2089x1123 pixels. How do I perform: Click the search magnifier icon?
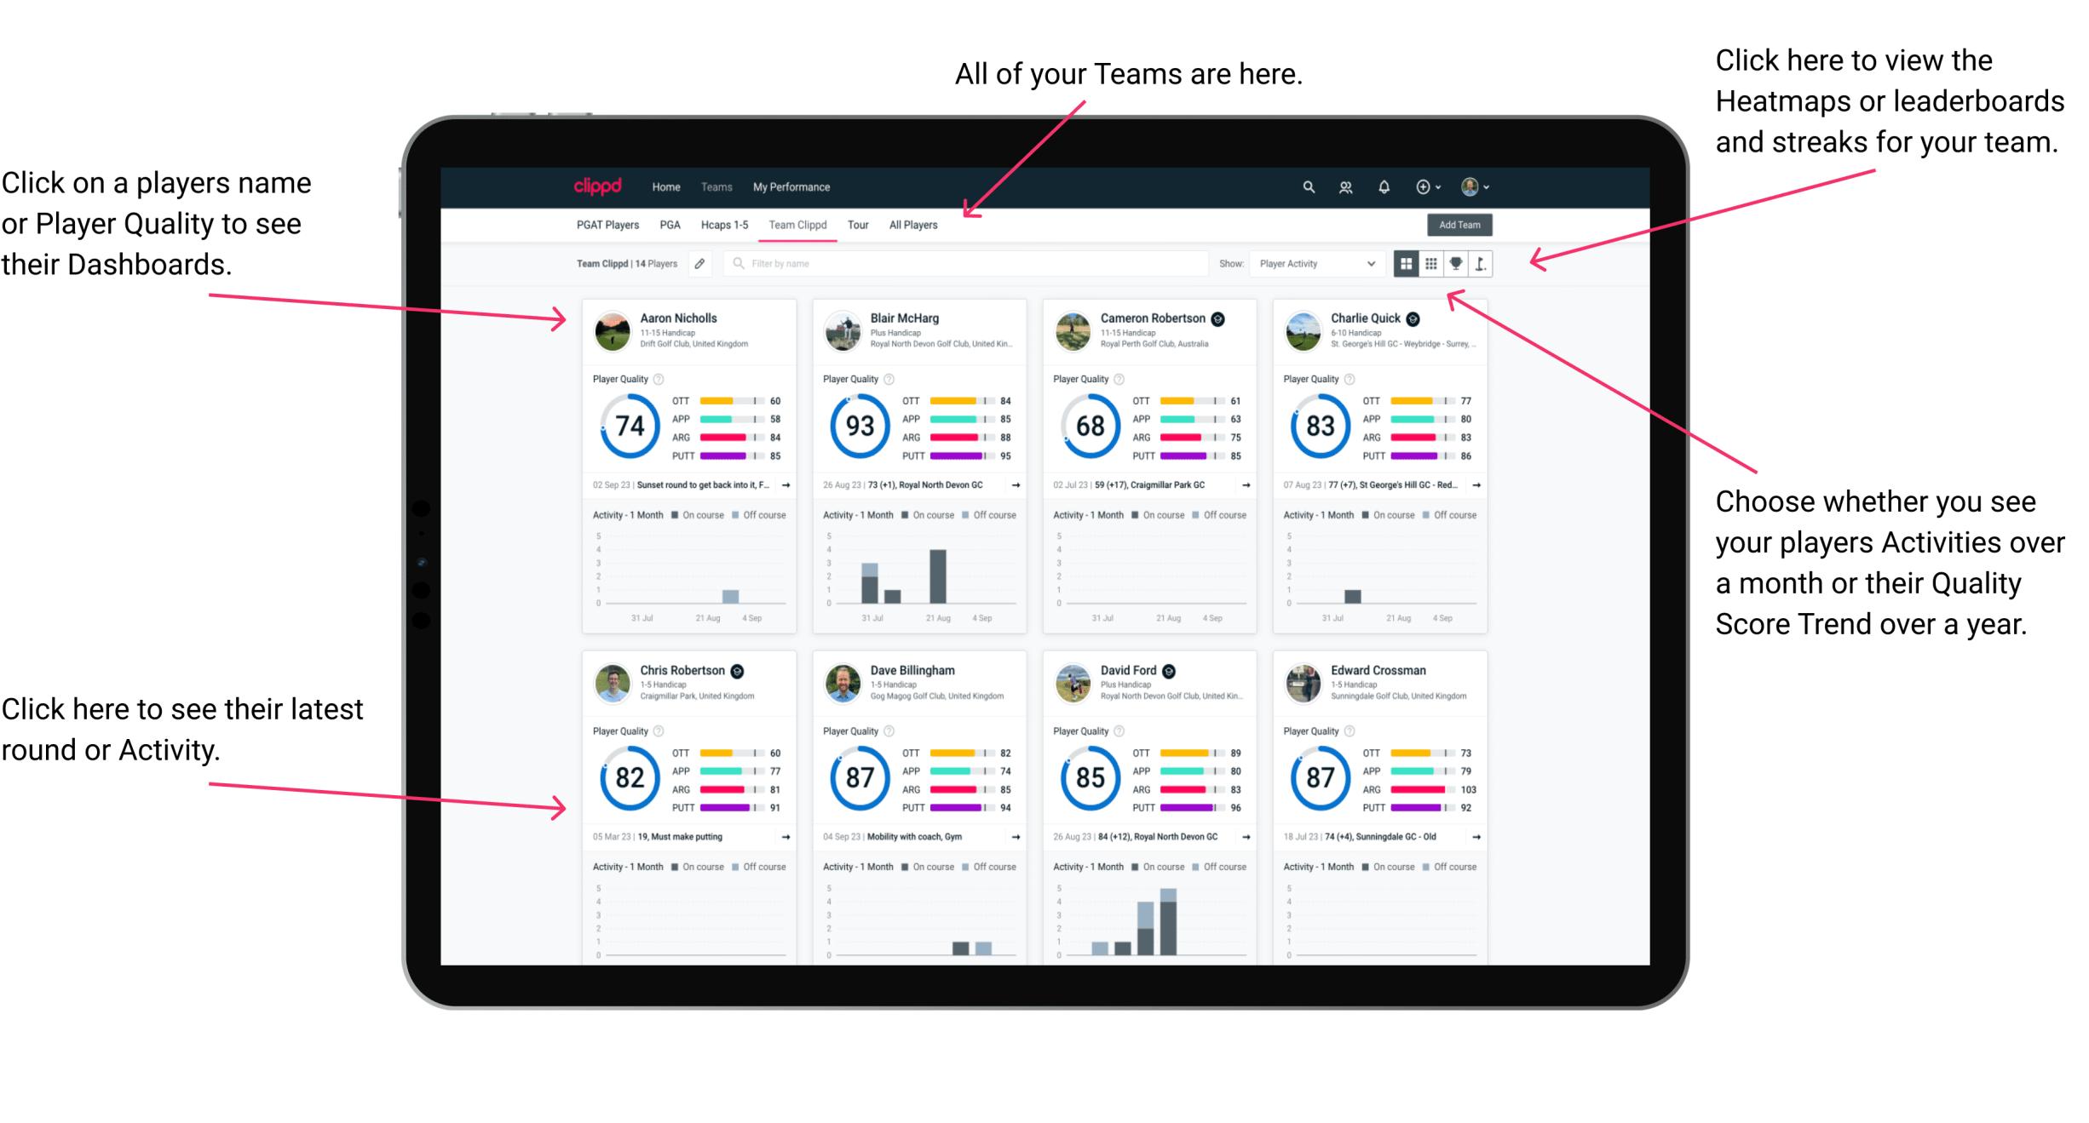[x=1308, y=186]
